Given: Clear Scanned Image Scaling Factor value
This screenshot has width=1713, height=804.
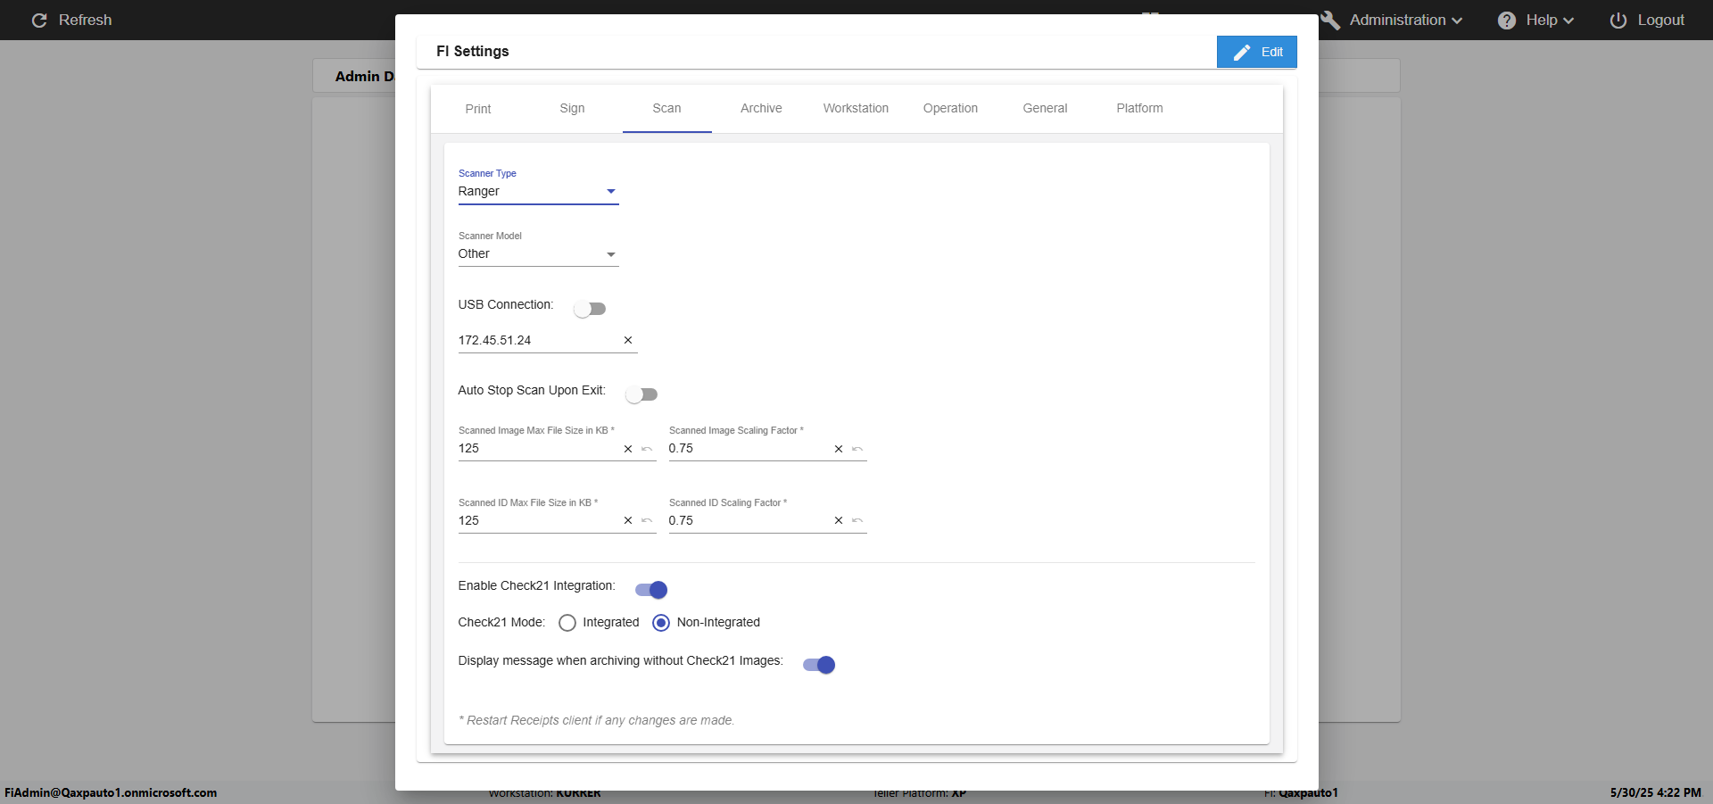Looking at the screenshot, I should 839,449.
